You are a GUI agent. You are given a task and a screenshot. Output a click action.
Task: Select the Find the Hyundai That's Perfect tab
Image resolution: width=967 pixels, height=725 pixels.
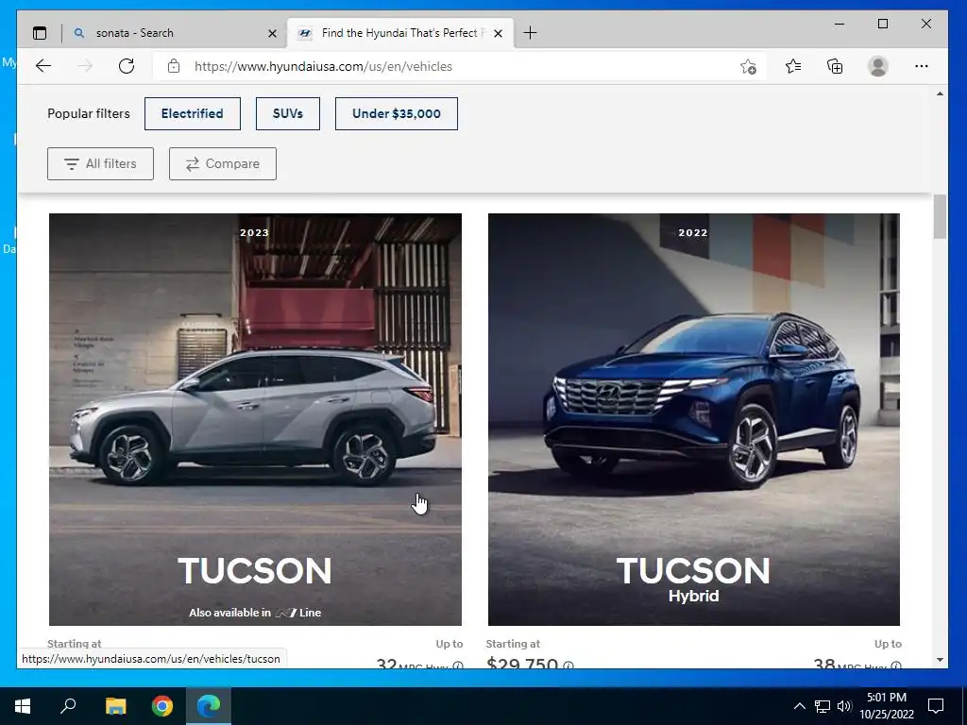pyautogui.click(x=399, y=33)
